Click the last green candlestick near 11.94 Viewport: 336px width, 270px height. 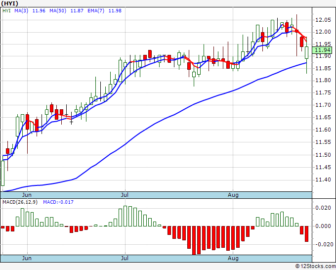tap(307, 52)
